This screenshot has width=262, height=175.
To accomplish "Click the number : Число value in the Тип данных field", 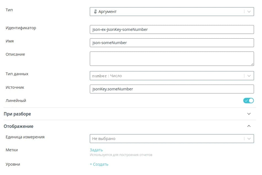I will 107,76.
